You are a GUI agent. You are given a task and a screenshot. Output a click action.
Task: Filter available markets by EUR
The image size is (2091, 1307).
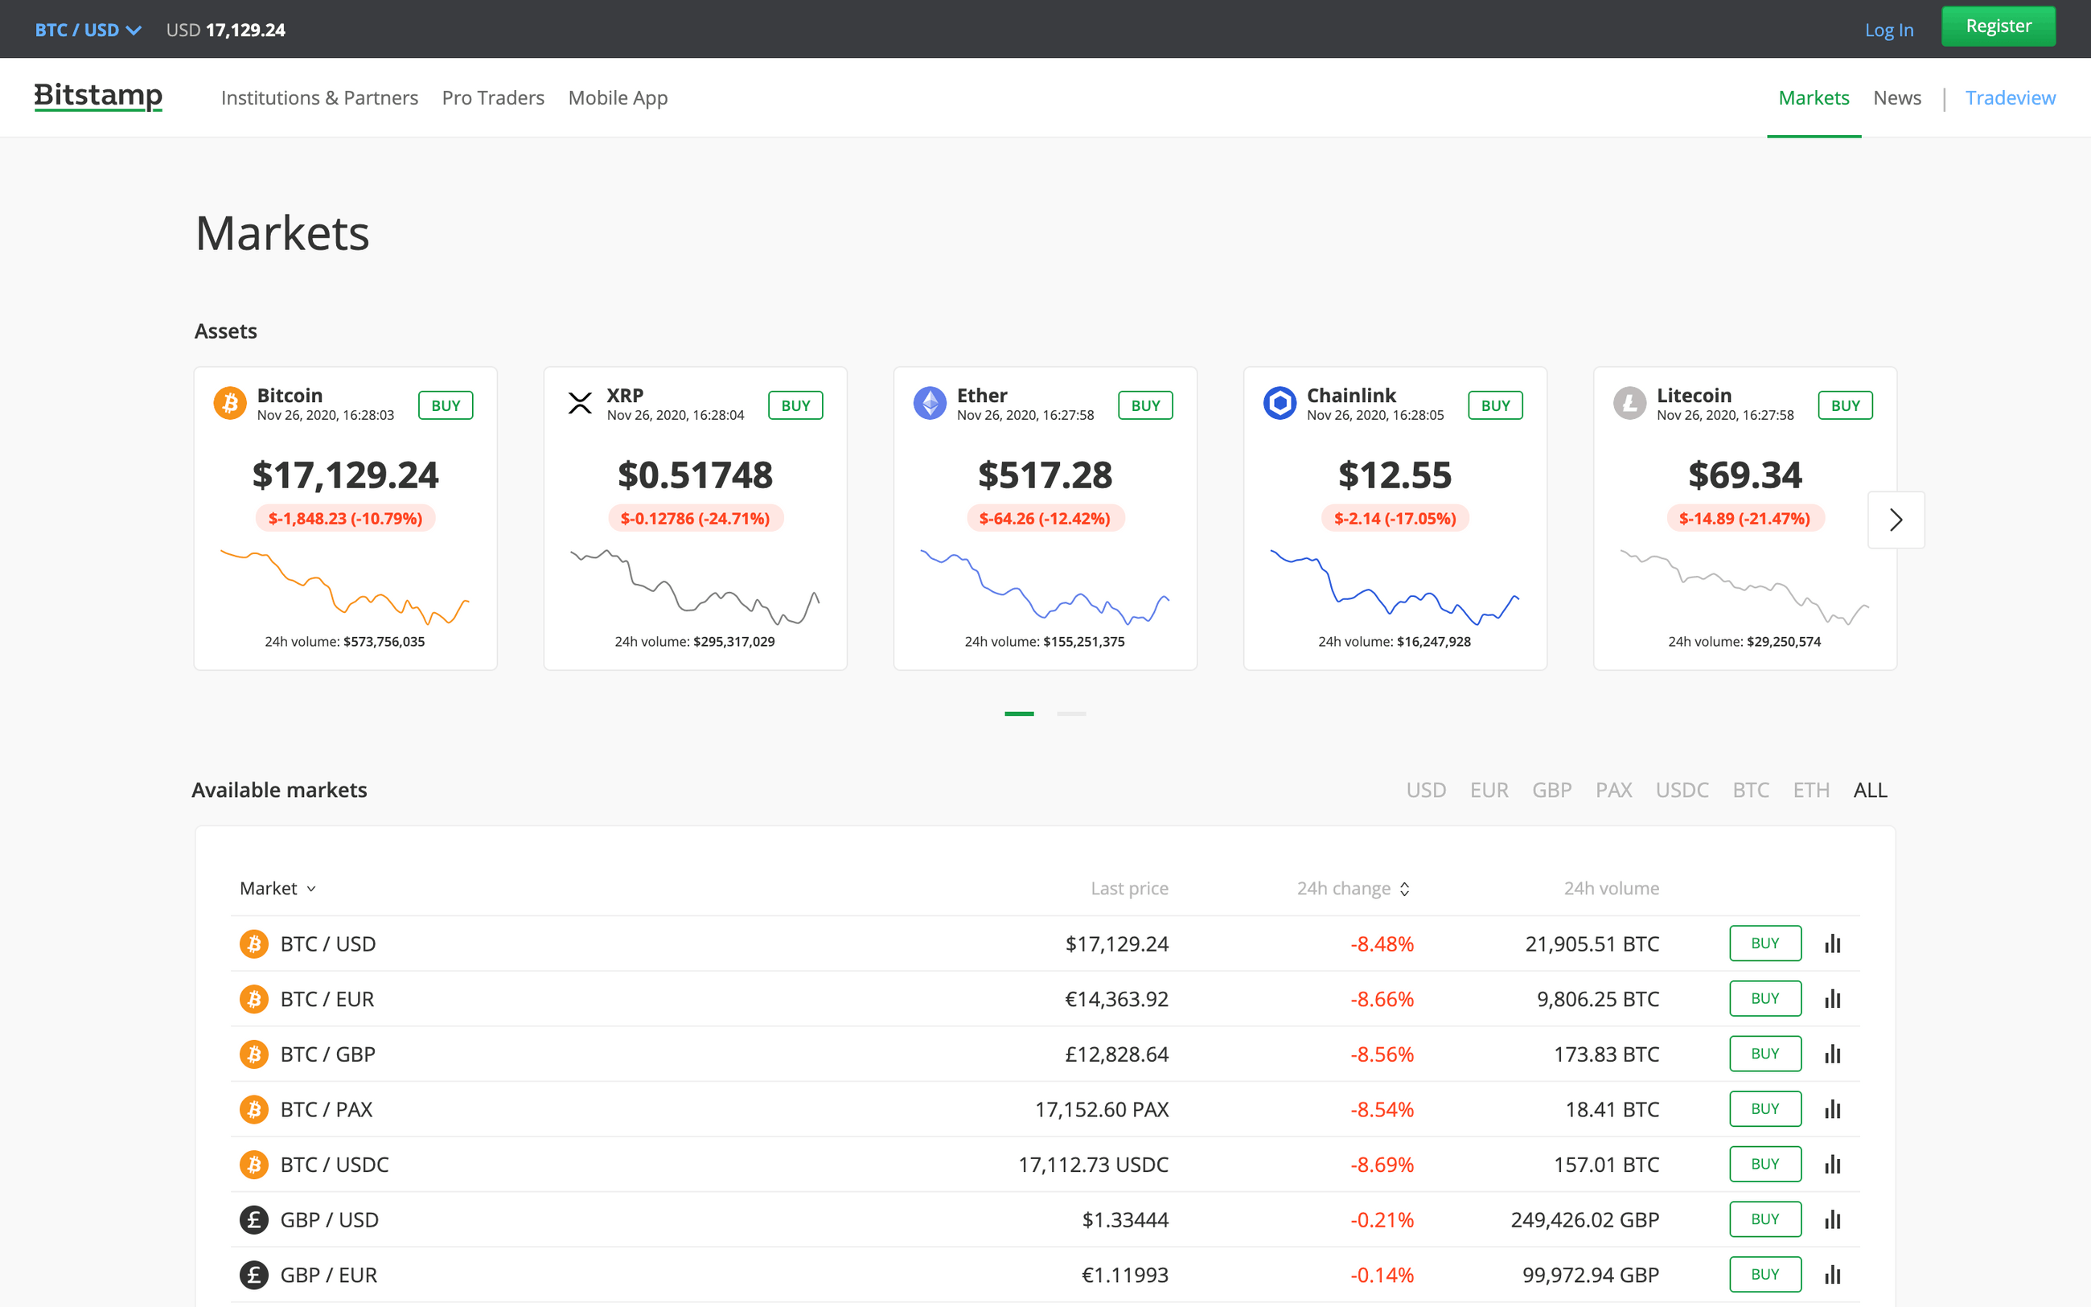1489,790
